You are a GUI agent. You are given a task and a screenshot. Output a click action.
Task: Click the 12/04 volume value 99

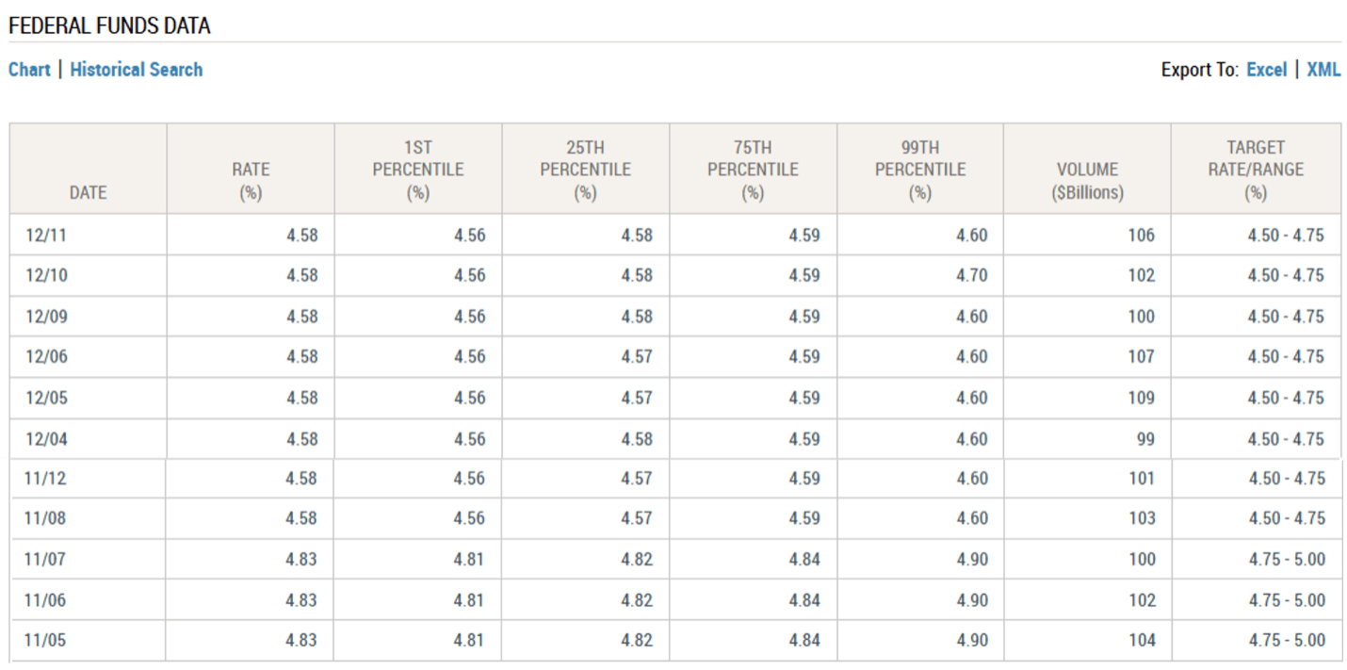[1145, 439]
